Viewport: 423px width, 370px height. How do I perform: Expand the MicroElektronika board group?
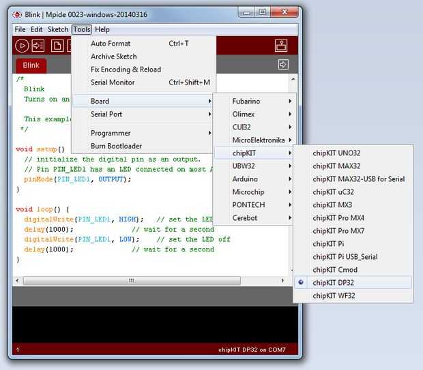[x=254, y=140]
